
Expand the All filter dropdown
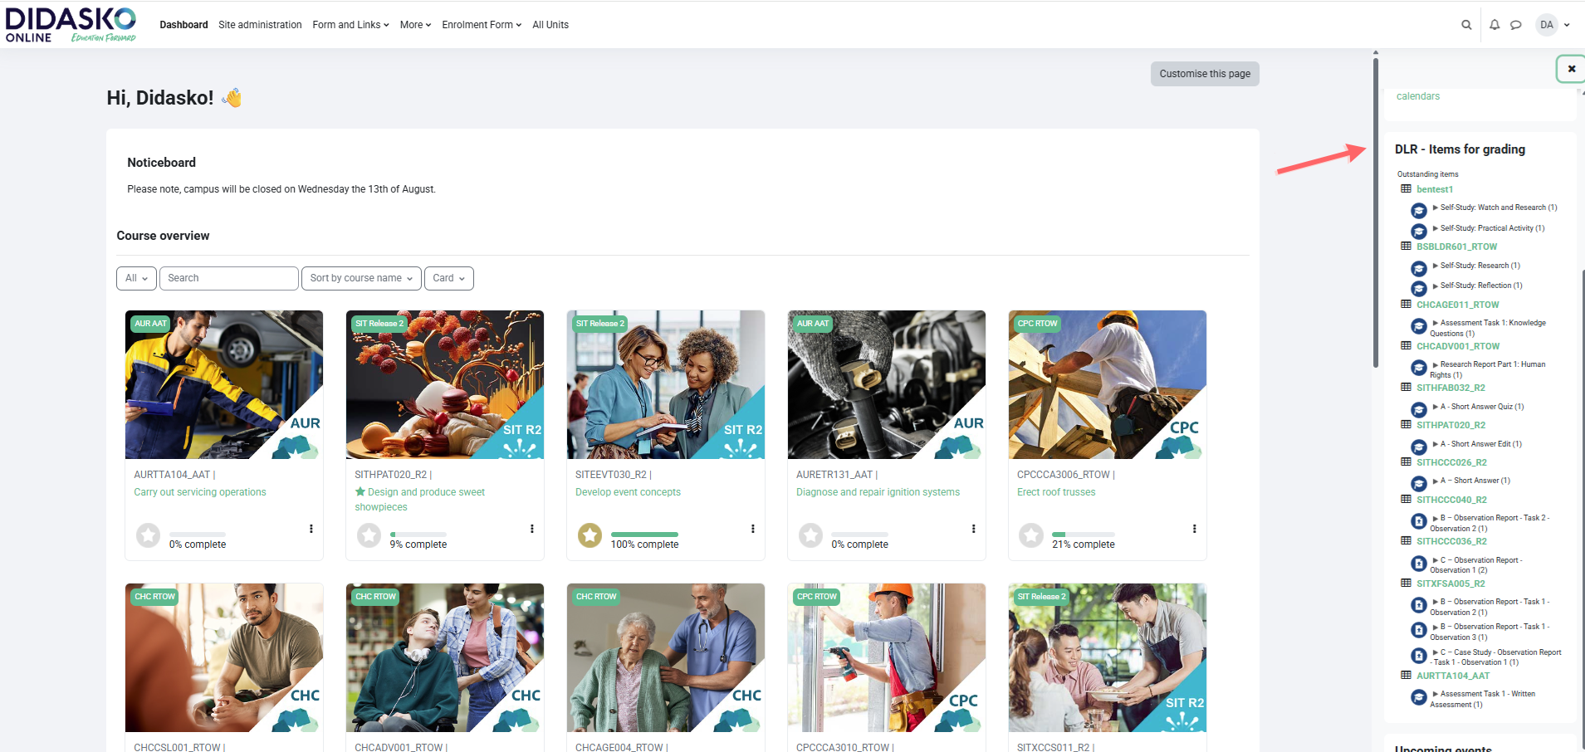click(136, 278)
